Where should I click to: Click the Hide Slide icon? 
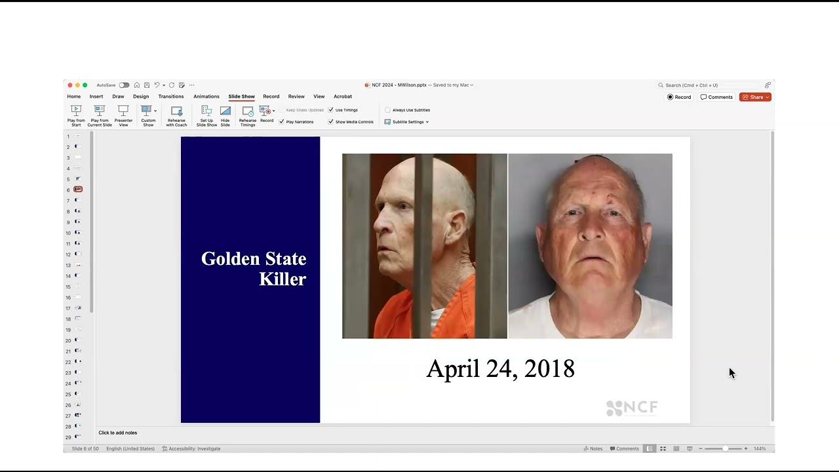[x=225, y=111]
